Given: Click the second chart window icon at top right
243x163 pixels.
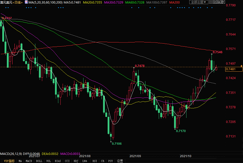Looking at the screenshot, I should [215, 2].
